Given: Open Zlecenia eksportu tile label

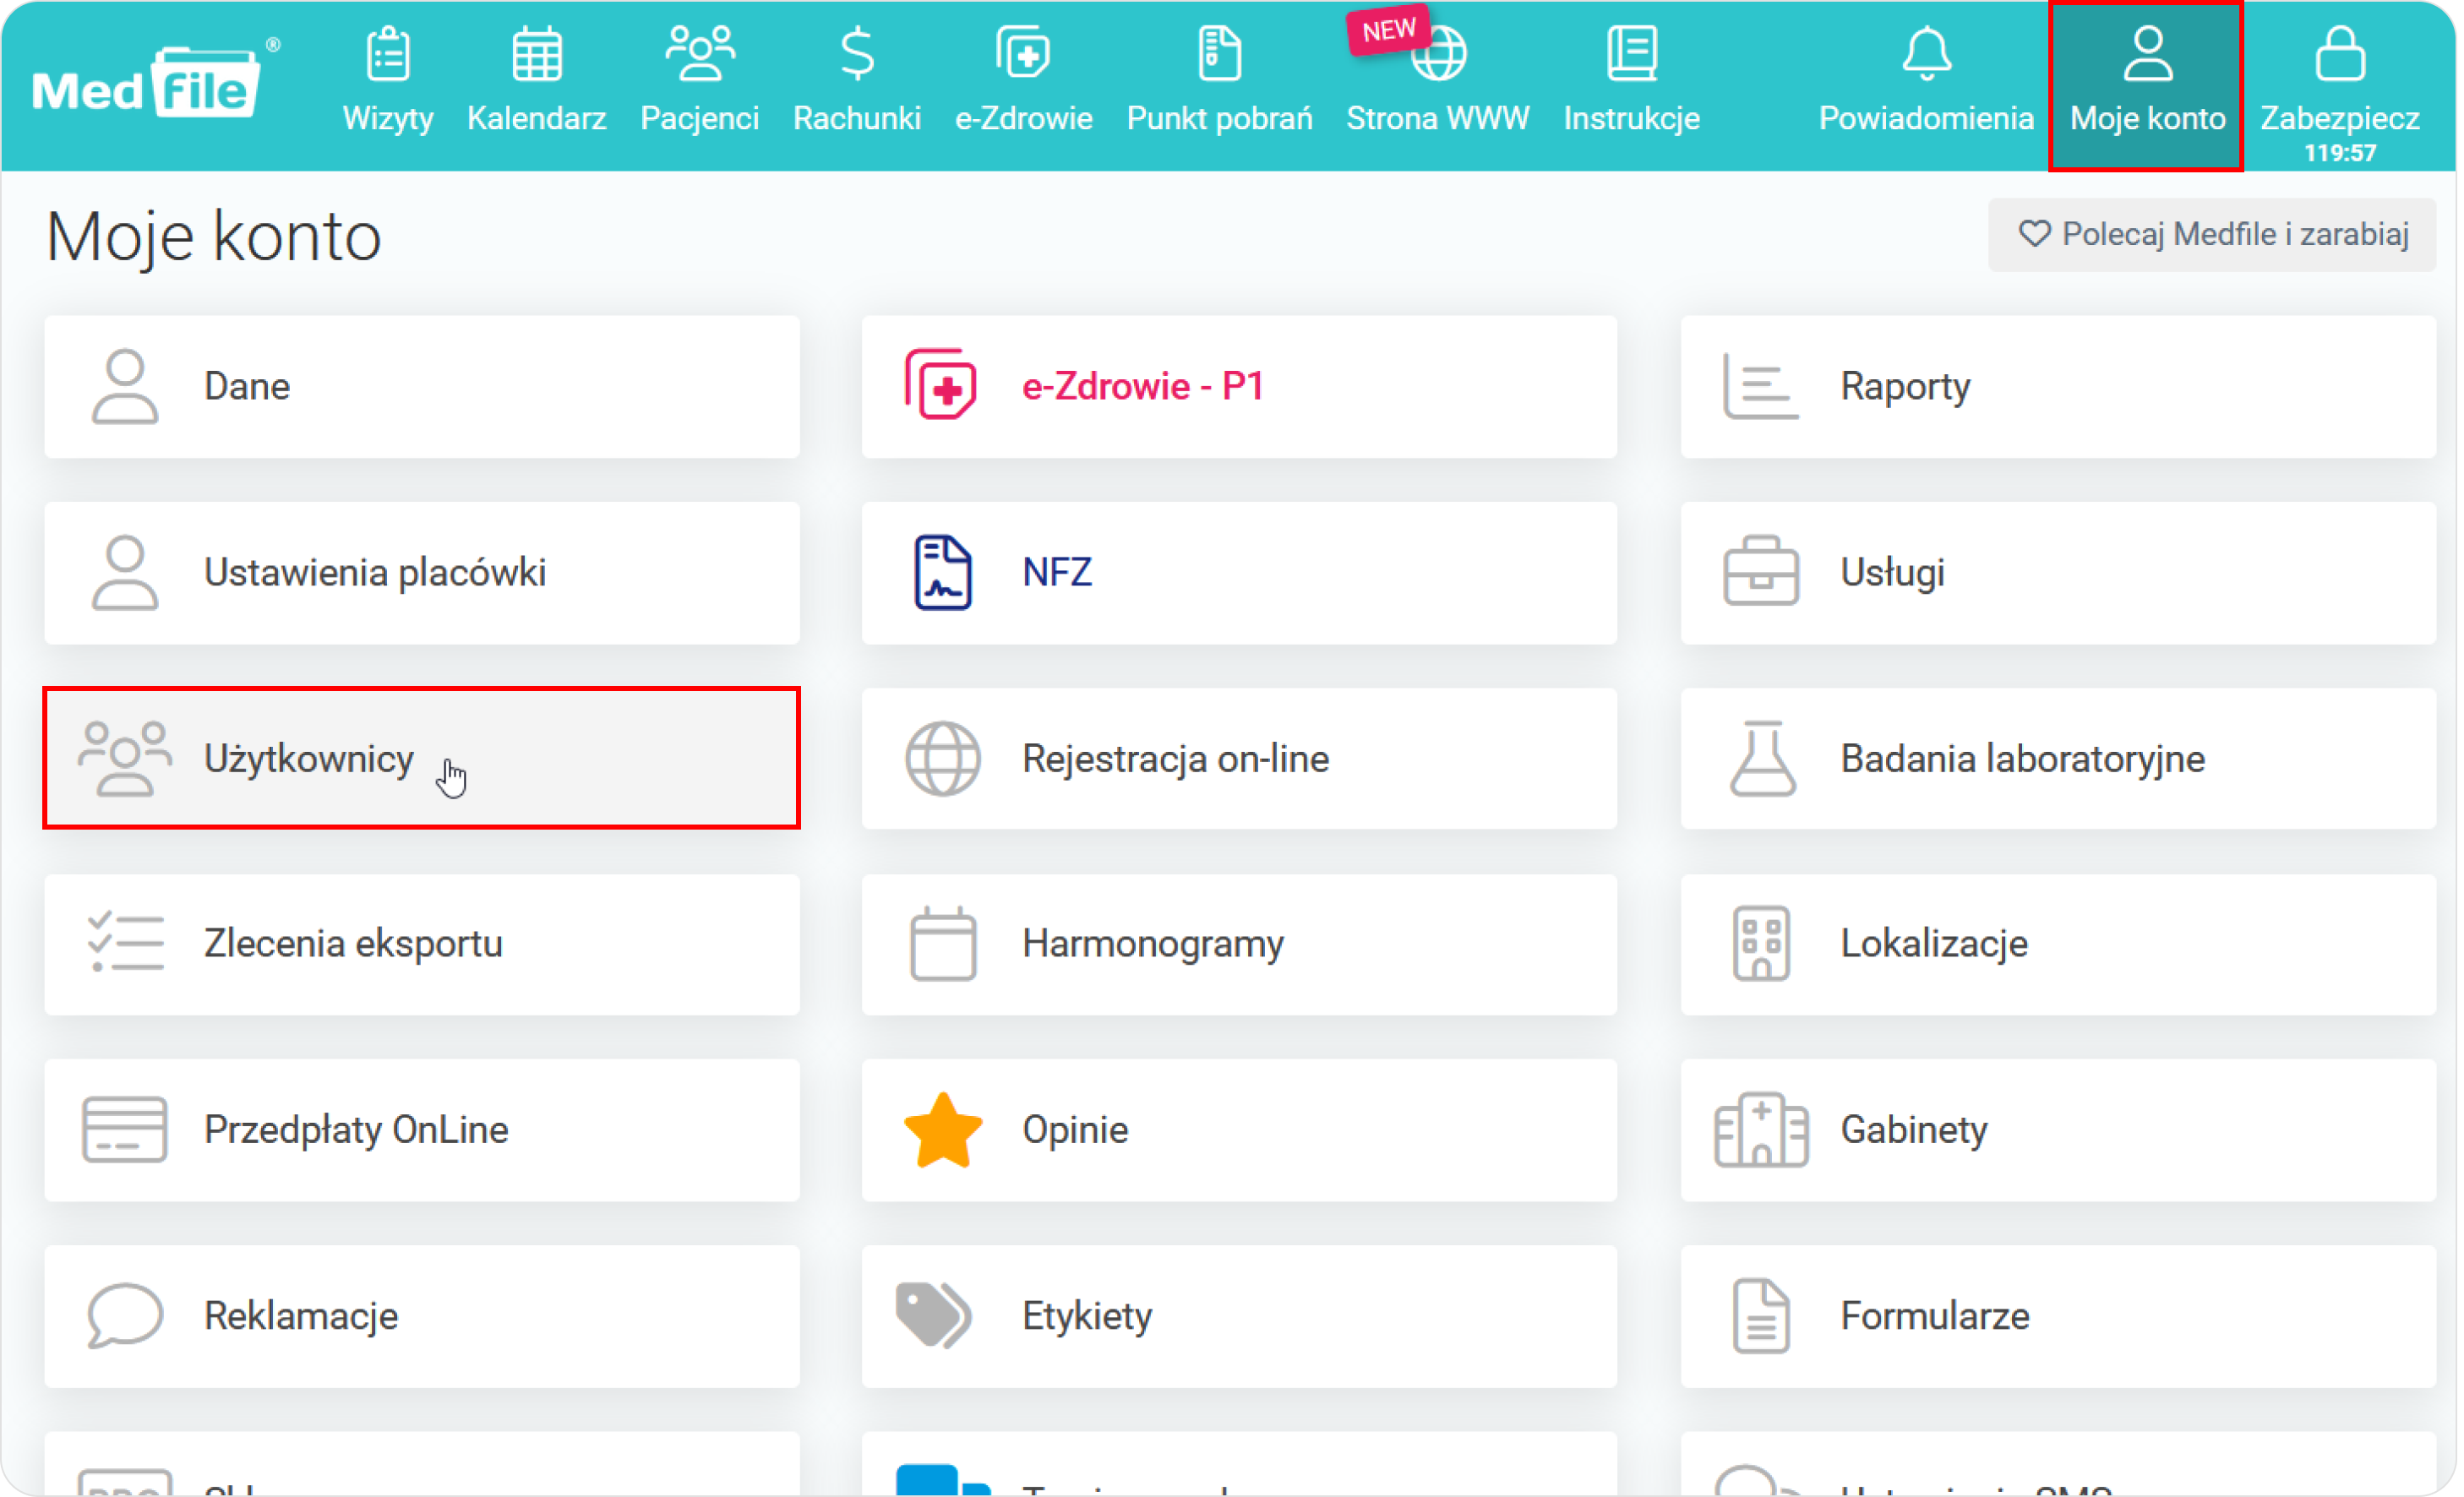Looking at the screenshot, I should tap(353, 944).
